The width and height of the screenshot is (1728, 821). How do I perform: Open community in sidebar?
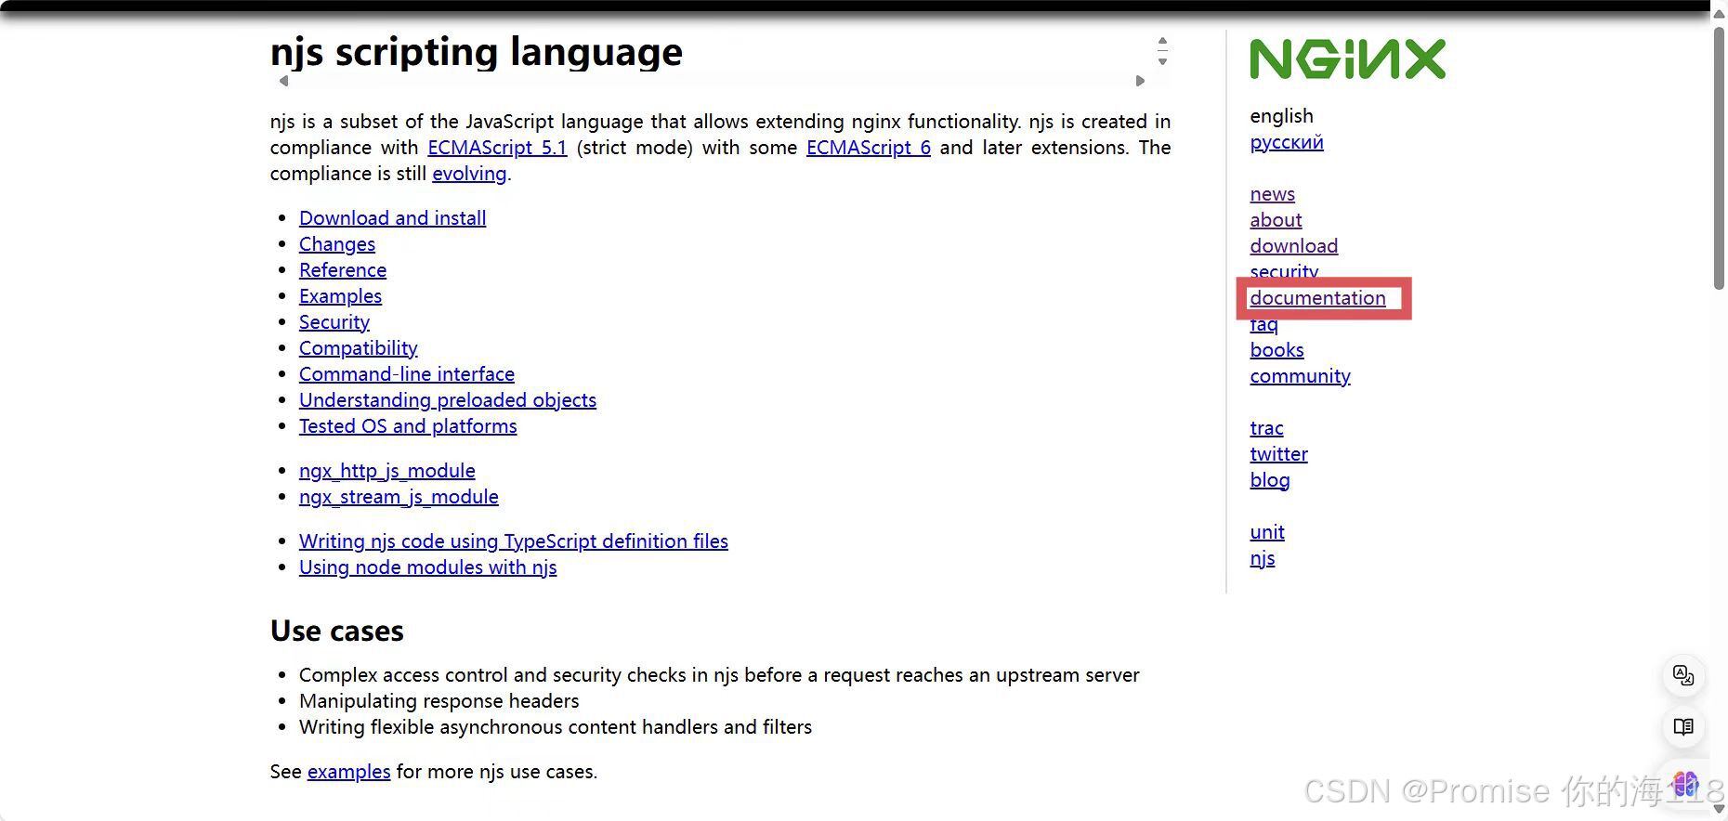pyautogui.click(x=1300, y=376)
